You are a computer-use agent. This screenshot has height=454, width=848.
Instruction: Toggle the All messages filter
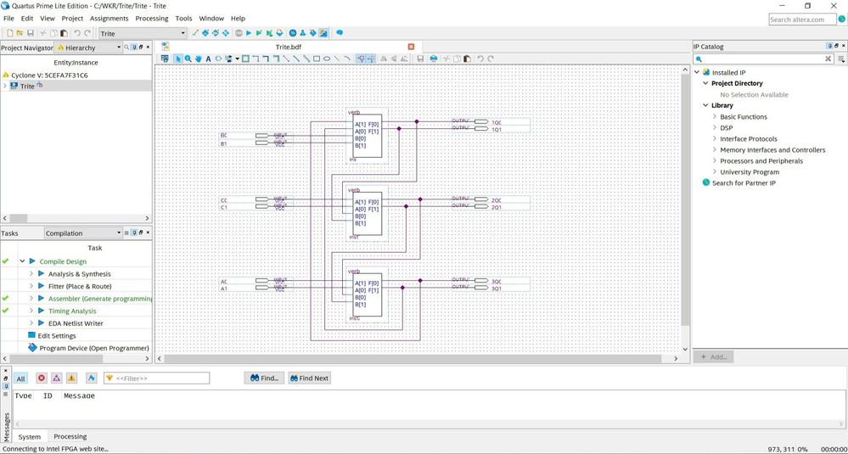[x=20, y=378]
